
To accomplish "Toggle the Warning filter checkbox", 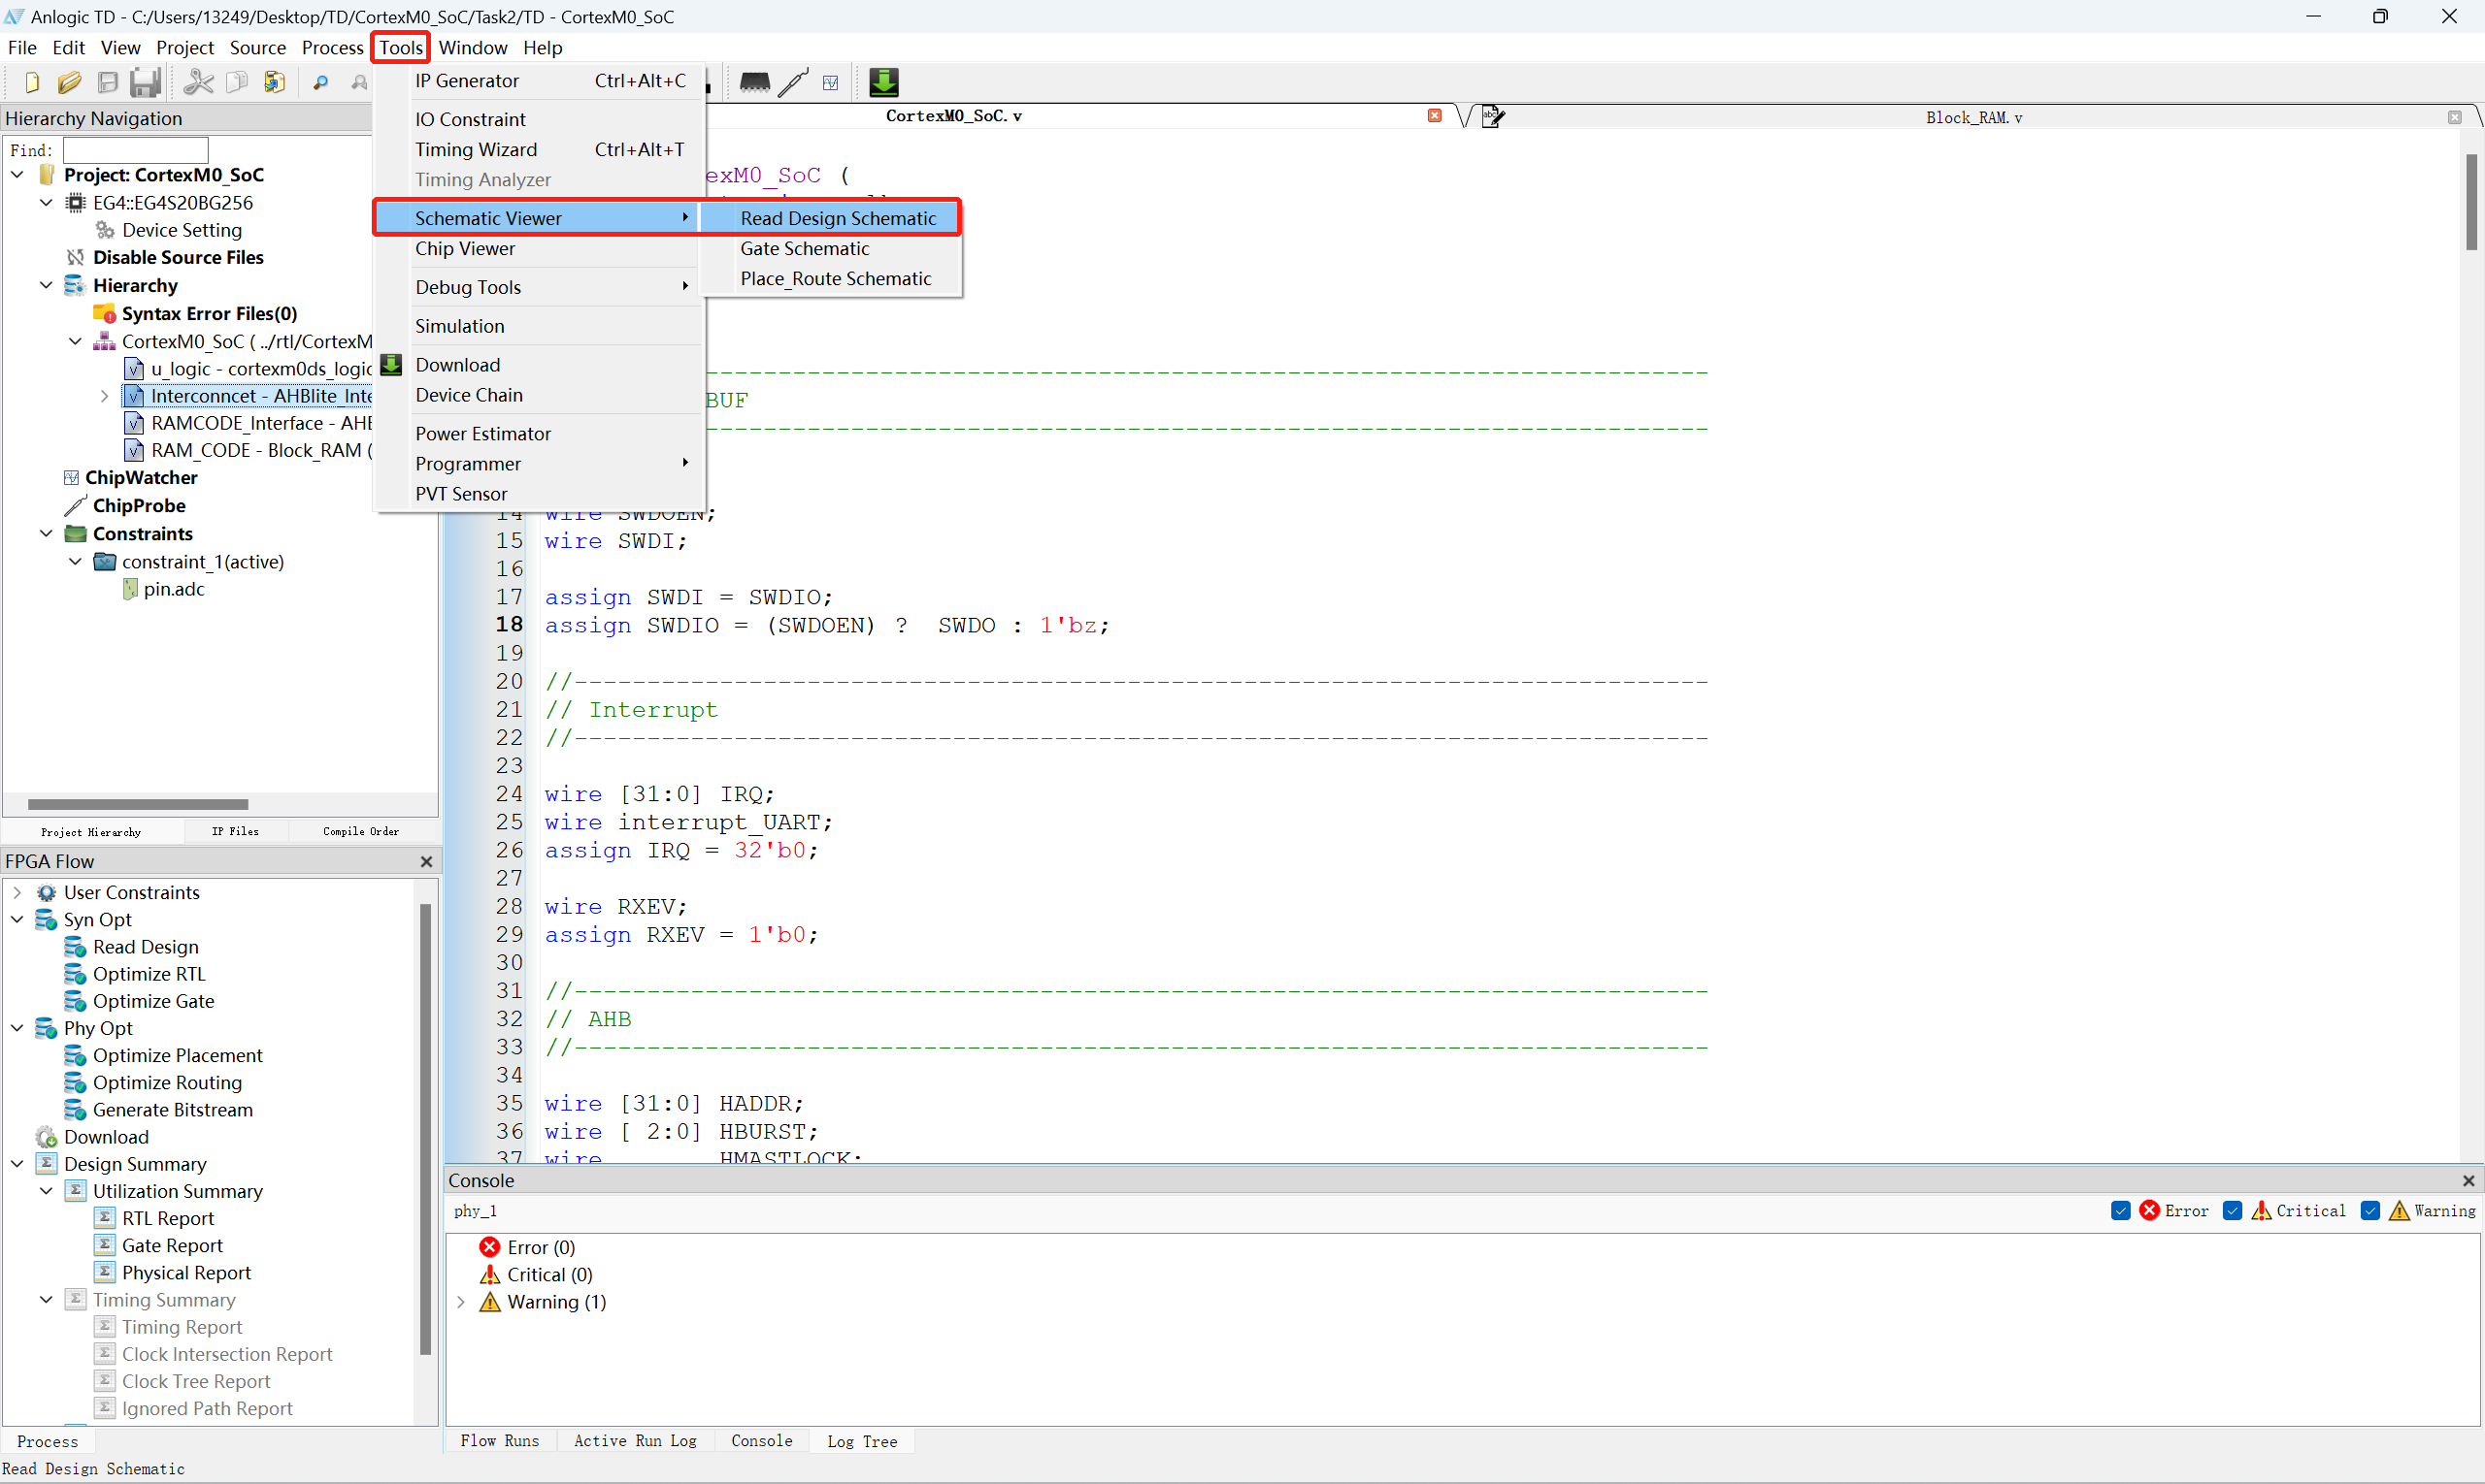I will pyautogui.click(x=2369, y=1210).
